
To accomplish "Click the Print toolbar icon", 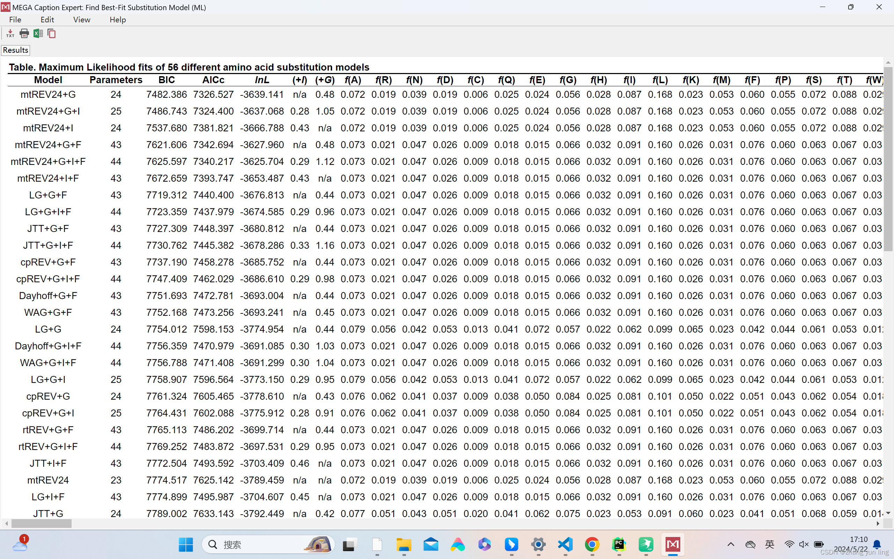I will pos(24,34).
